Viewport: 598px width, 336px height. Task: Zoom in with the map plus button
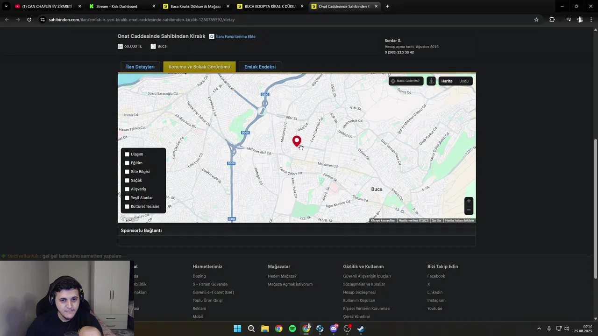(469, 201)
